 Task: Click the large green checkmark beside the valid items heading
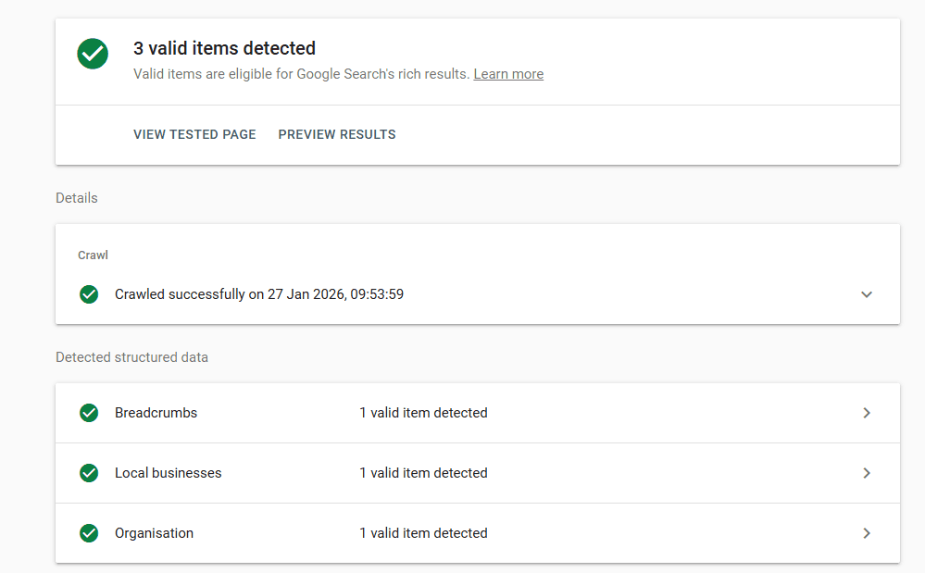tap(93, 54)
